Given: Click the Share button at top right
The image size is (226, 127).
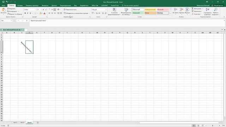Looking at the screenshot, I should pyautogui.click(x=217, y=6).
